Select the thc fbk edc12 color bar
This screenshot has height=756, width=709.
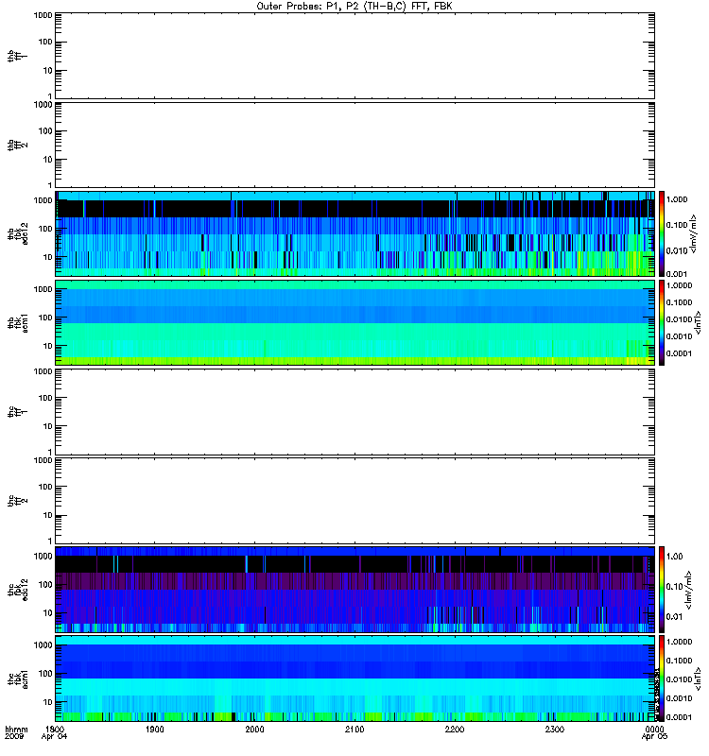pyautogui.click(x=662, y=589)
